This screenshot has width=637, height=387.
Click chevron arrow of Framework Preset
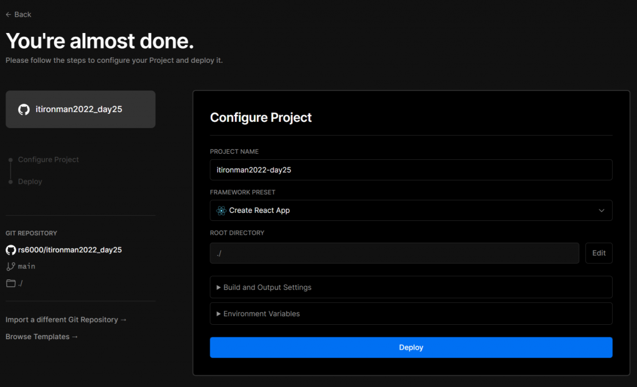coord(602,210)
